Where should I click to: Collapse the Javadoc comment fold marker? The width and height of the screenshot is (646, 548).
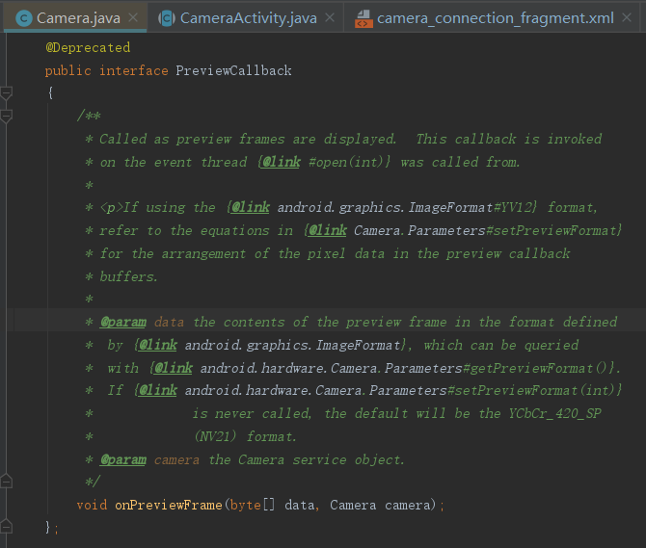(x=6, y=117)
